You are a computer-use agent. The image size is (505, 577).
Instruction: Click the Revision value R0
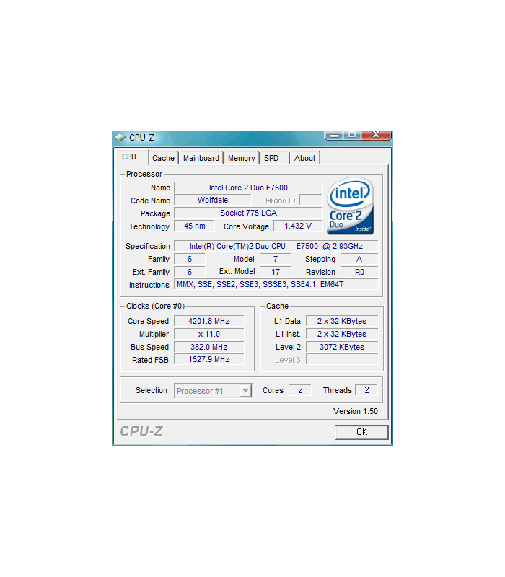(x=359, y=272)
